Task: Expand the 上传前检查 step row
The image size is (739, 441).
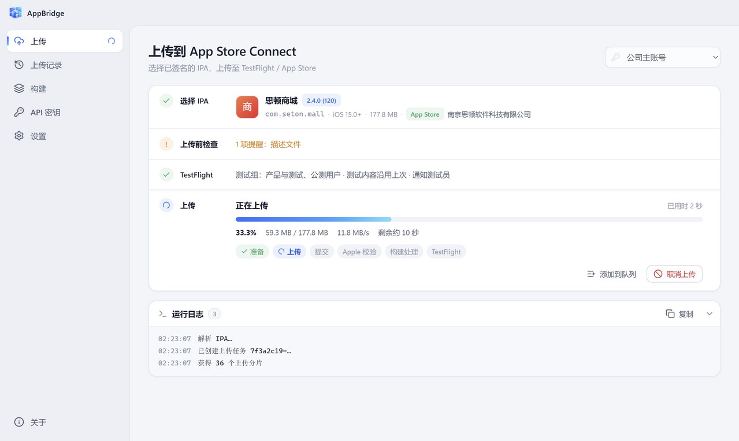Action: 435,144
